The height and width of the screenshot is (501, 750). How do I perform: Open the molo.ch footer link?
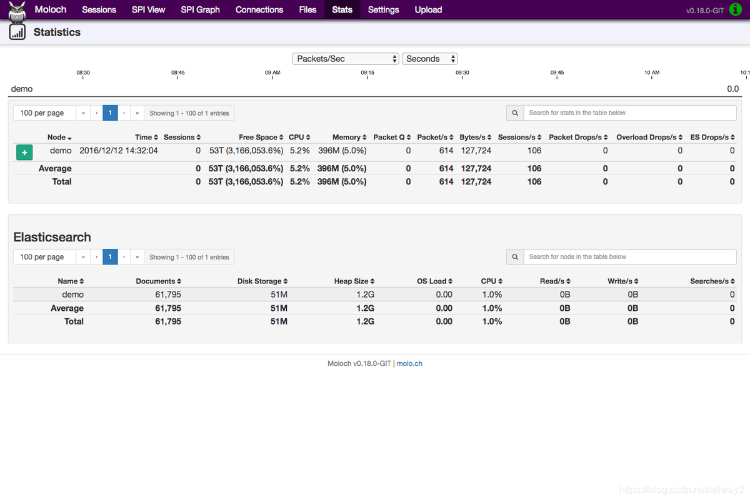click(x=409, y=363)
